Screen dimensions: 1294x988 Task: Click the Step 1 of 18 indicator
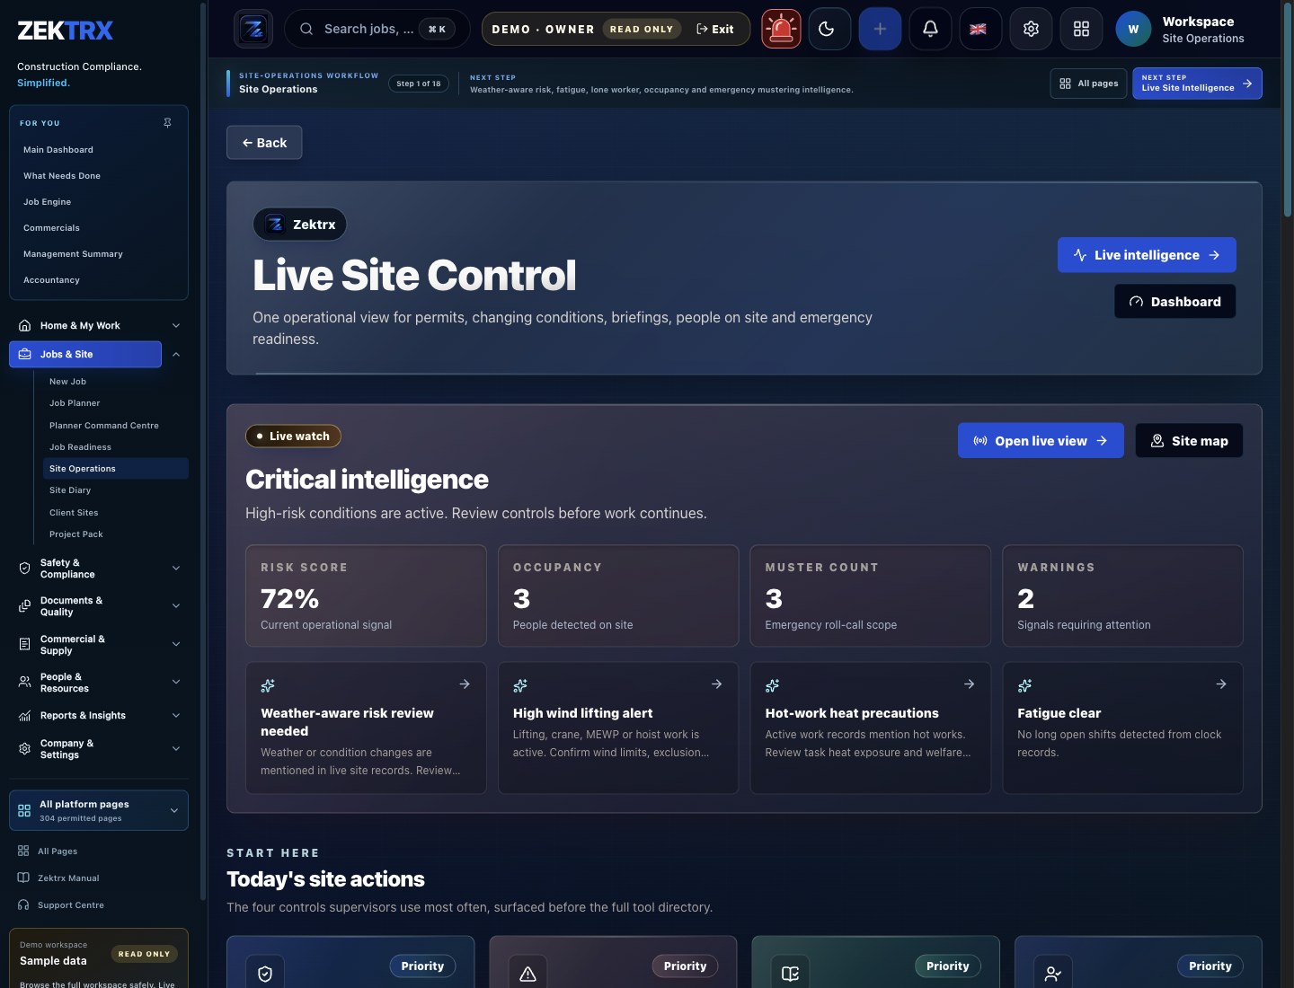pyautogui.click(x=419, y=84)
